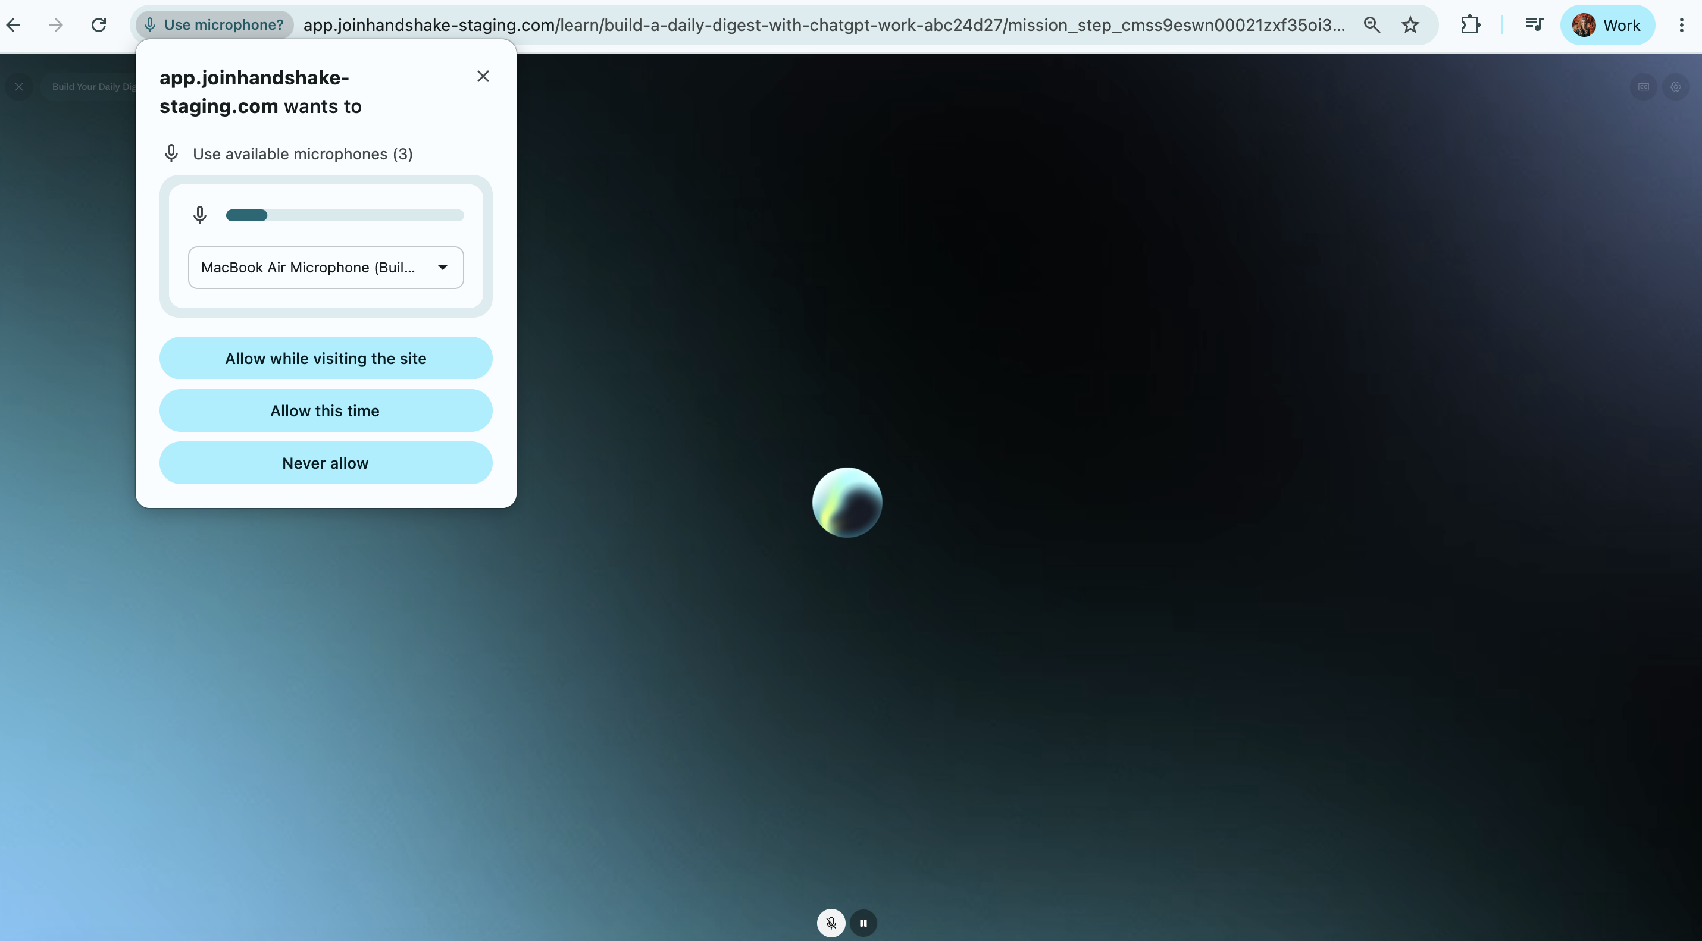Image resolution: width=1702 pixels, height=941 pixels.
Task: Go back to the previous page
Action: coord(14,25)
